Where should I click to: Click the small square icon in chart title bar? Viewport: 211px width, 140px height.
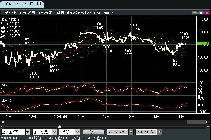(2, 13)
